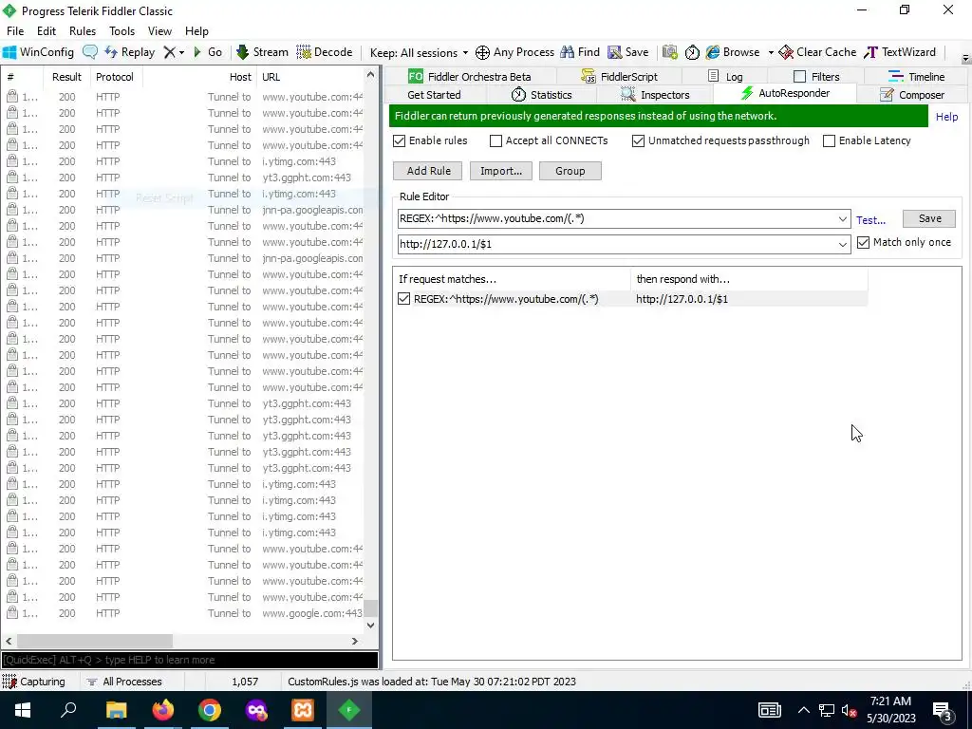This screenshot has width=972, height=729.
Task: Open Chrome from the taskbar
Action: pyautogui.click(x=210, y=710)
